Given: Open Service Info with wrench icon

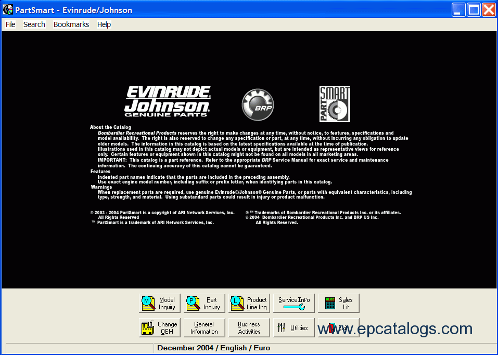Looking at the screenshot, I should click(x=294, y=304).
